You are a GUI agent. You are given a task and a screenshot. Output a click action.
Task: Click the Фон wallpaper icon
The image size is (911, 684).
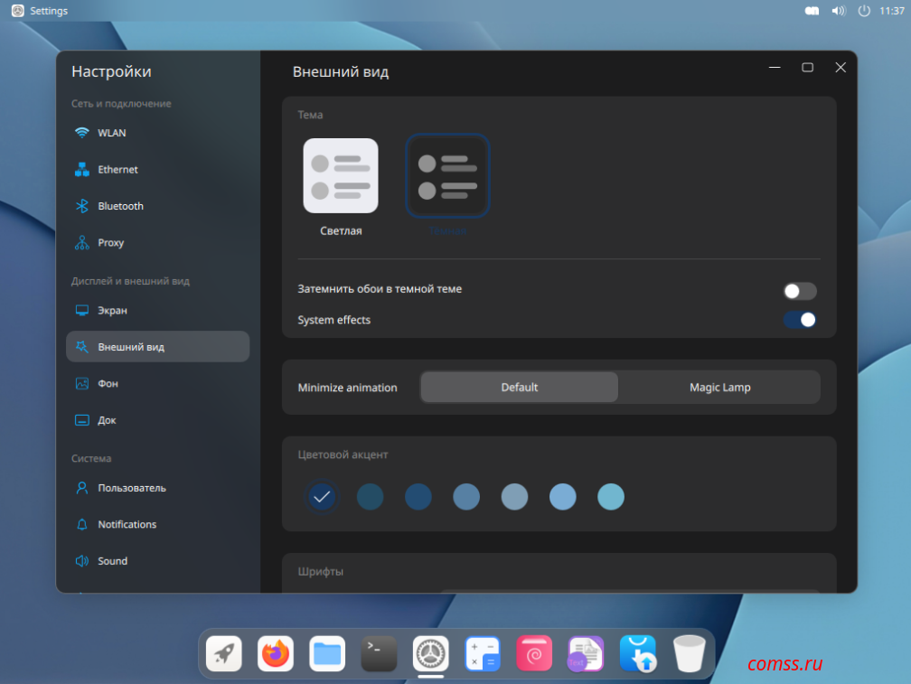pos(82,383)
